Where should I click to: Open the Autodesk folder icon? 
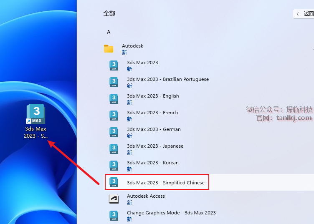pyautogui.click(x=109, y=49)
